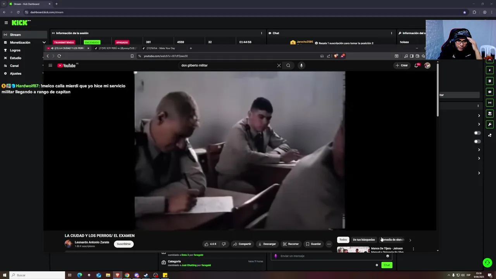The width and height of the screenshot is (496, 279).
Task: Switch to YO SOY PERÚ browser tab
Action: pyautogui.click(x=115, y=48)
